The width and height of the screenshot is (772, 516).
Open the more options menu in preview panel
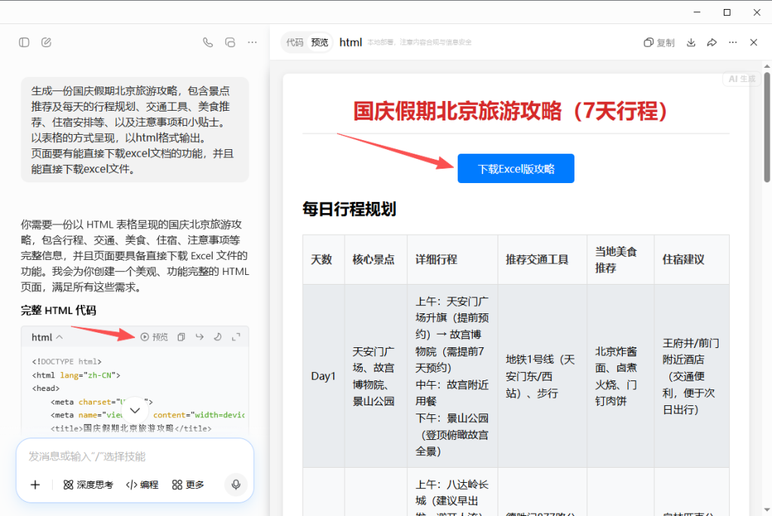(732, 43)
